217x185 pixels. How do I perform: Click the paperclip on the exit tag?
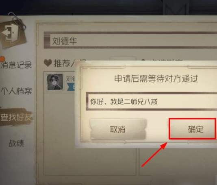(17, 20)
